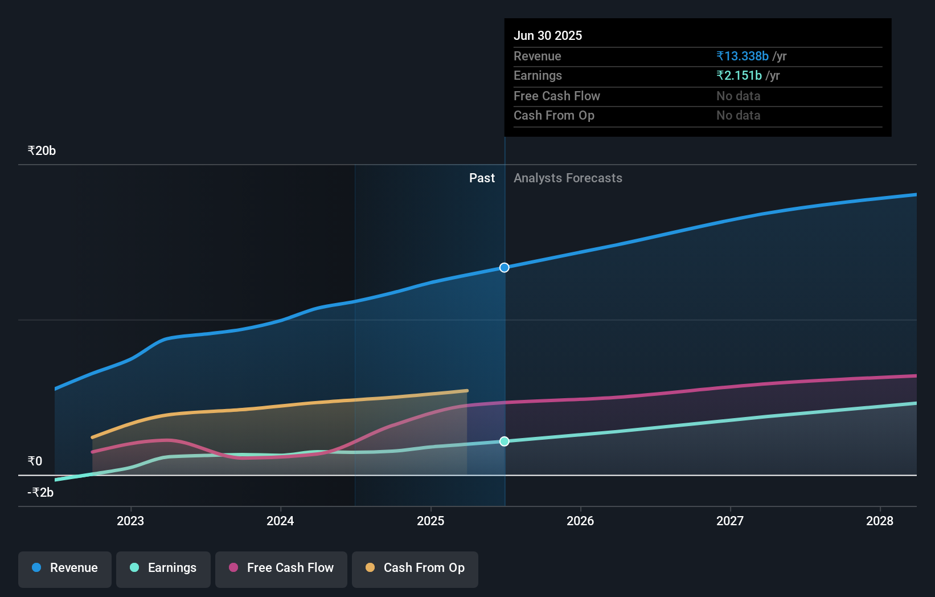The width and height of the screenshot is (935, 597).
Task: Click the 2025 x-axis label
Action: [430, 521]
